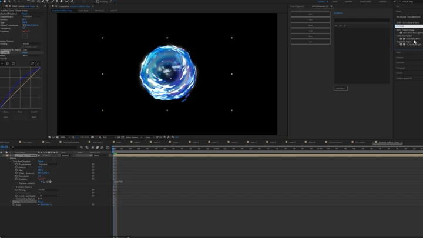Click the Open button under curves graph
Screen dimensions: 423x238
point(6,112)
